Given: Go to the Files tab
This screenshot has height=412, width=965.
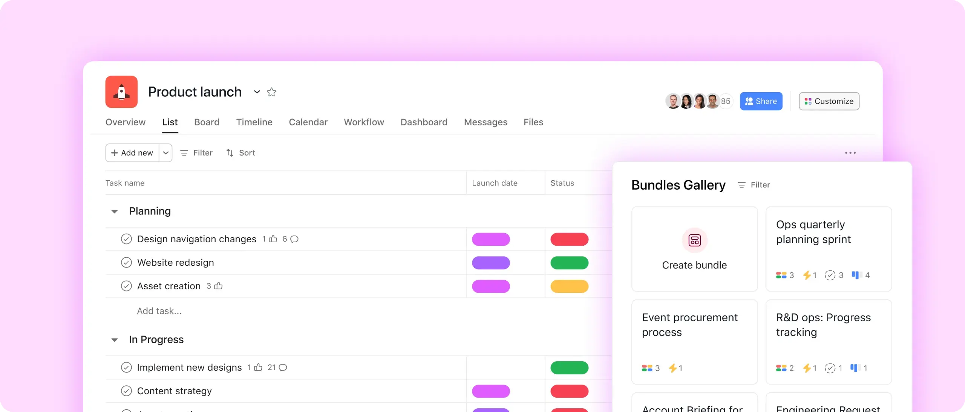Looking at the screenshot, I should click(533, 122).
